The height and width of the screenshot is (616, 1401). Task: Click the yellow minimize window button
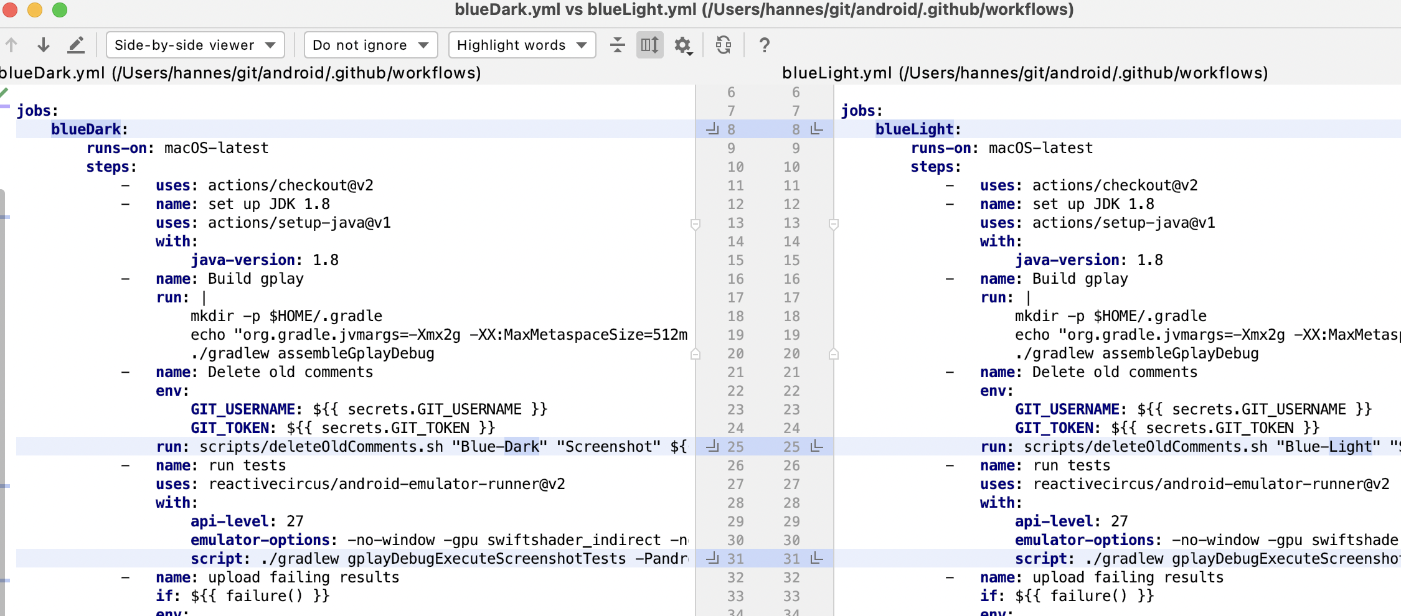tap(35, 9)
